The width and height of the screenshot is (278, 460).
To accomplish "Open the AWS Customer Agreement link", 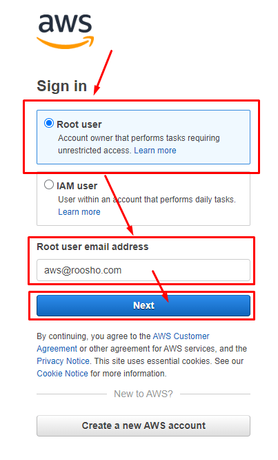I will click(x=123, y=343).
